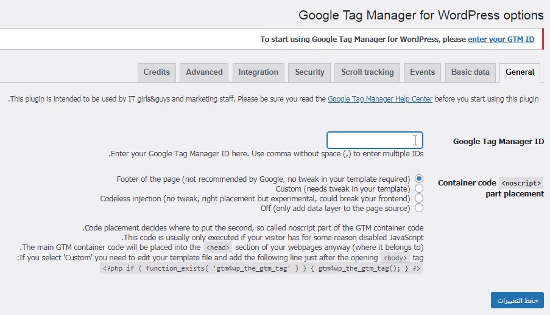Image resolution: width=550 pixels, height=315 pixels.
Task: Select the General tab
Action: coord(520,72)
